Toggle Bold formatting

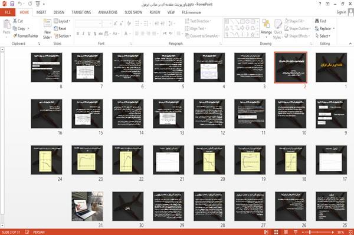[x=78, y=34]
